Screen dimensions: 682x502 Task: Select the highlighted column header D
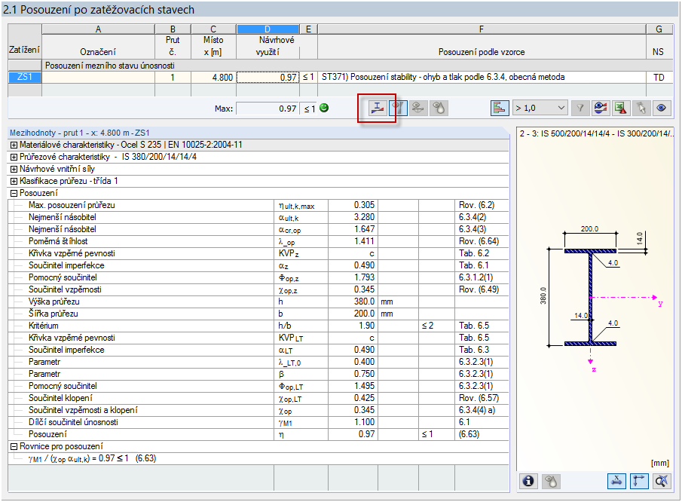[268, 29]
